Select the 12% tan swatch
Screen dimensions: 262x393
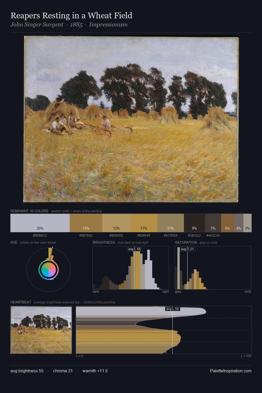[x=116, y=223]
